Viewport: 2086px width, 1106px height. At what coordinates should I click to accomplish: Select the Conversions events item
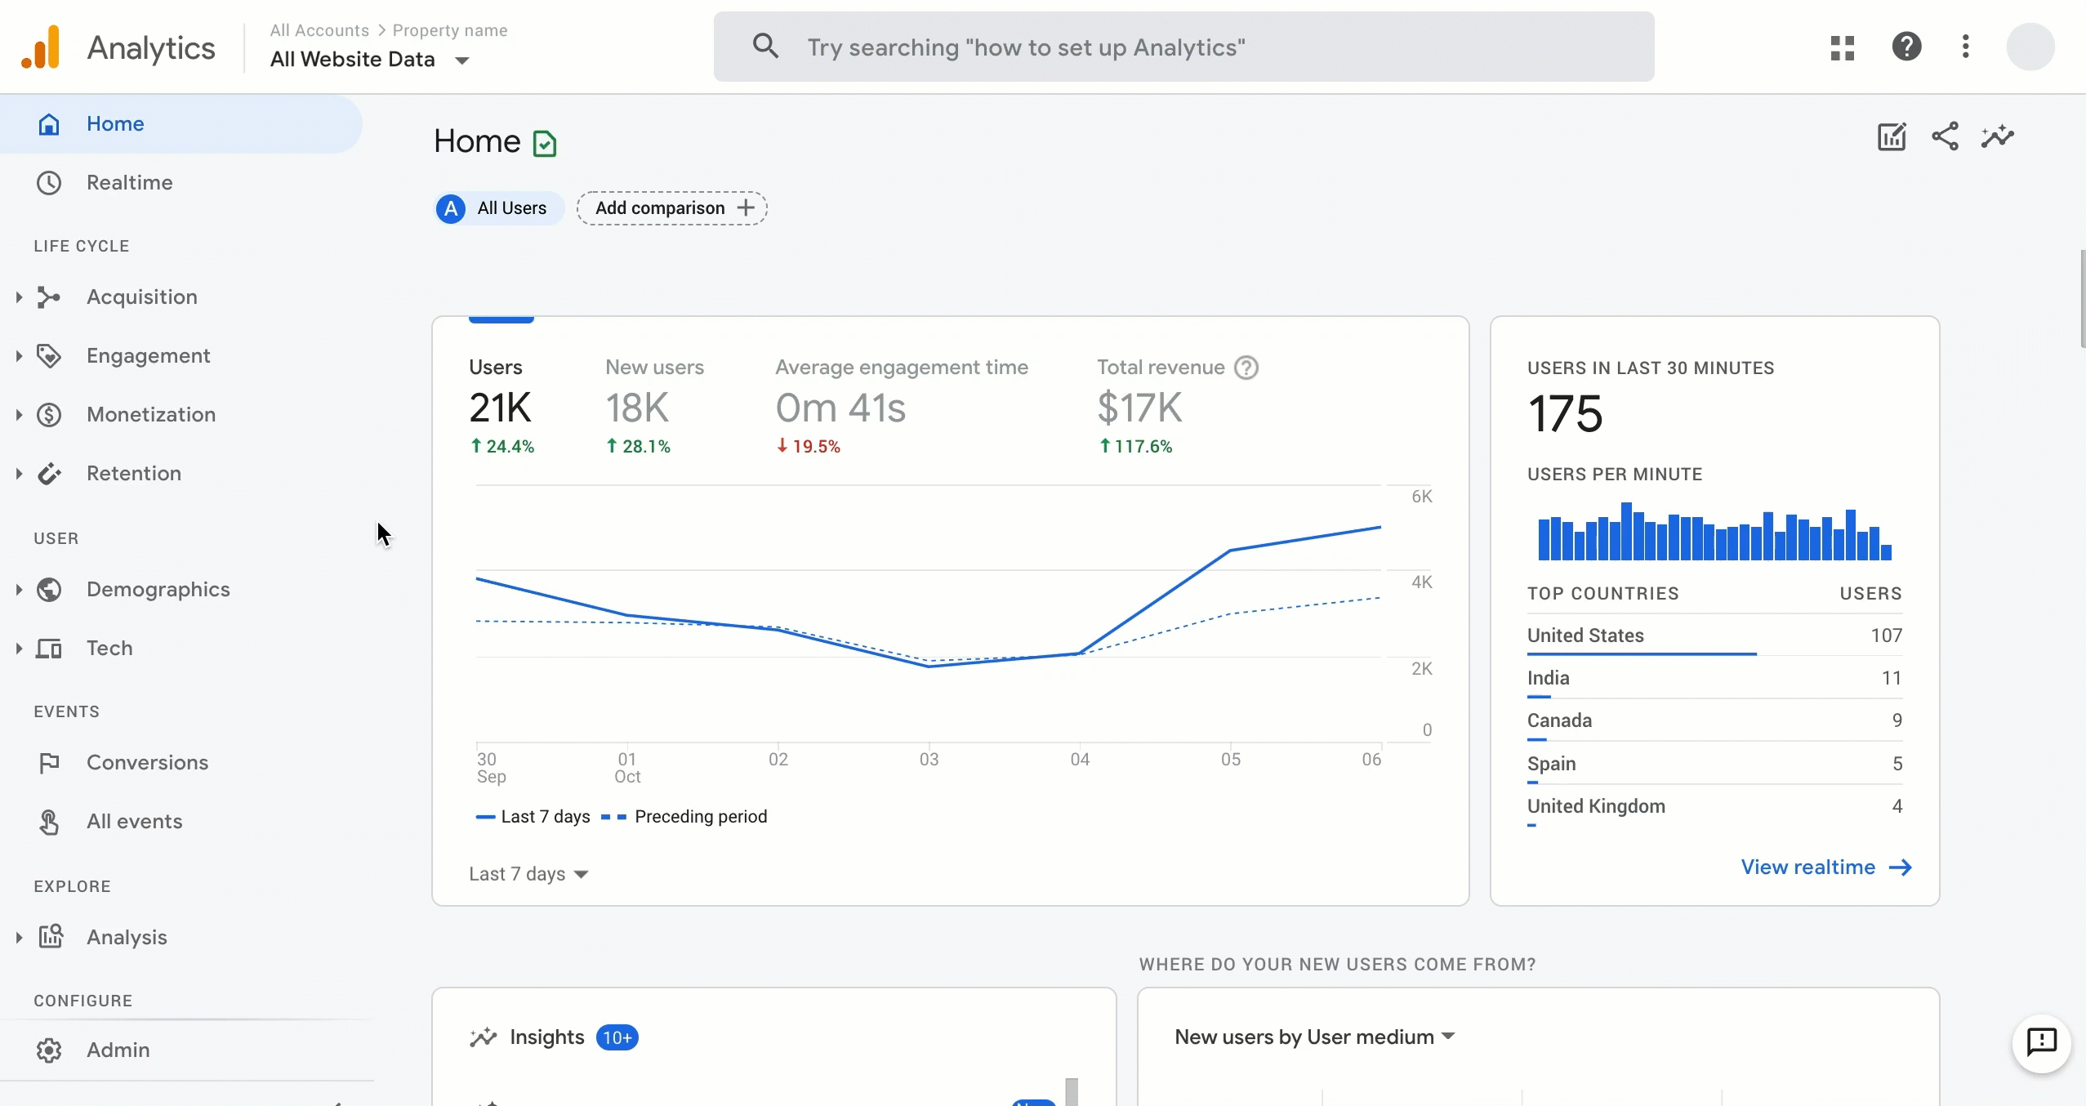click(x=146, y=761)
